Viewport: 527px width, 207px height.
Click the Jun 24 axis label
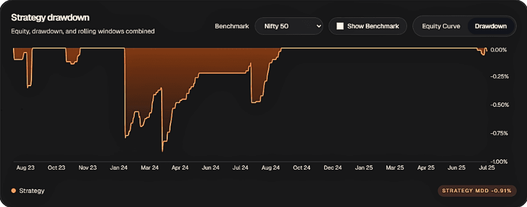(211, 167)
